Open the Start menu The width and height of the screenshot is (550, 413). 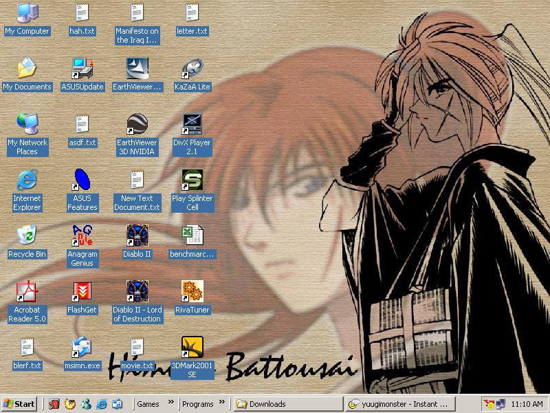20,404
